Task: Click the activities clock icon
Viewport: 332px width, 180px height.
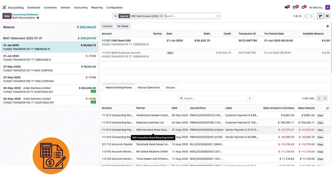Action: 303,7
